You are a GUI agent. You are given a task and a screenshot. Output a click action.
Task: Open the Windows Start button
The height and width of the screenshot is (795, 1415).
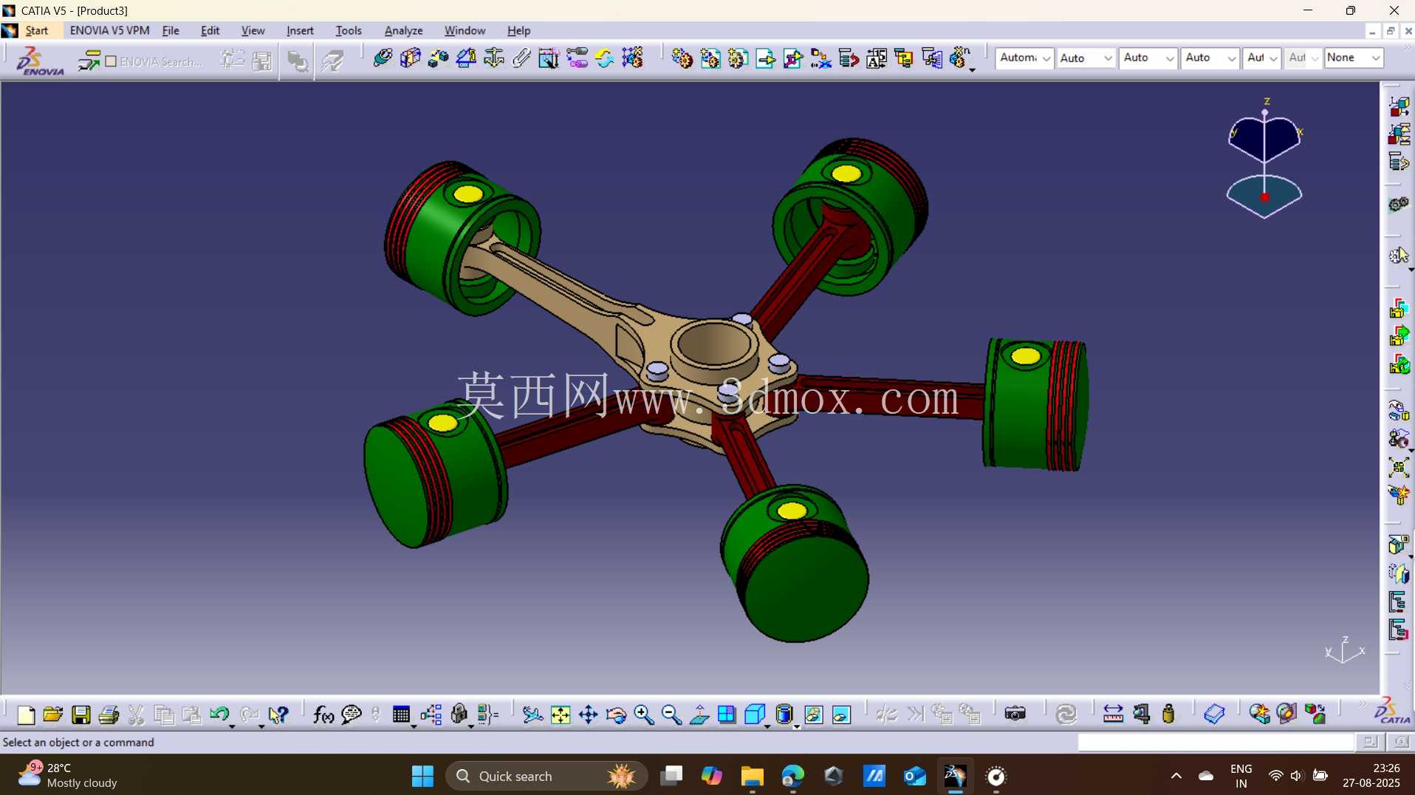422,776
